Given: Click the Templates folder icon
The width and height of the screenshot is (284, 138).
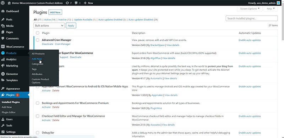Looking at the screenshot, I should 3,80.
